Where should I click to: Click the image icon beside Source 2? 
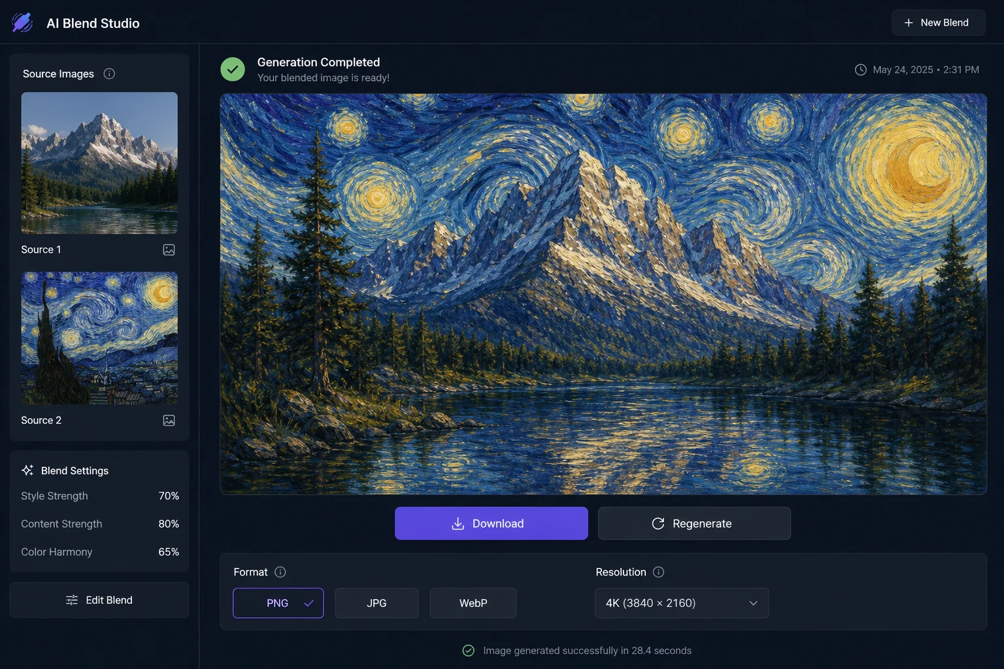coord(169,420)
